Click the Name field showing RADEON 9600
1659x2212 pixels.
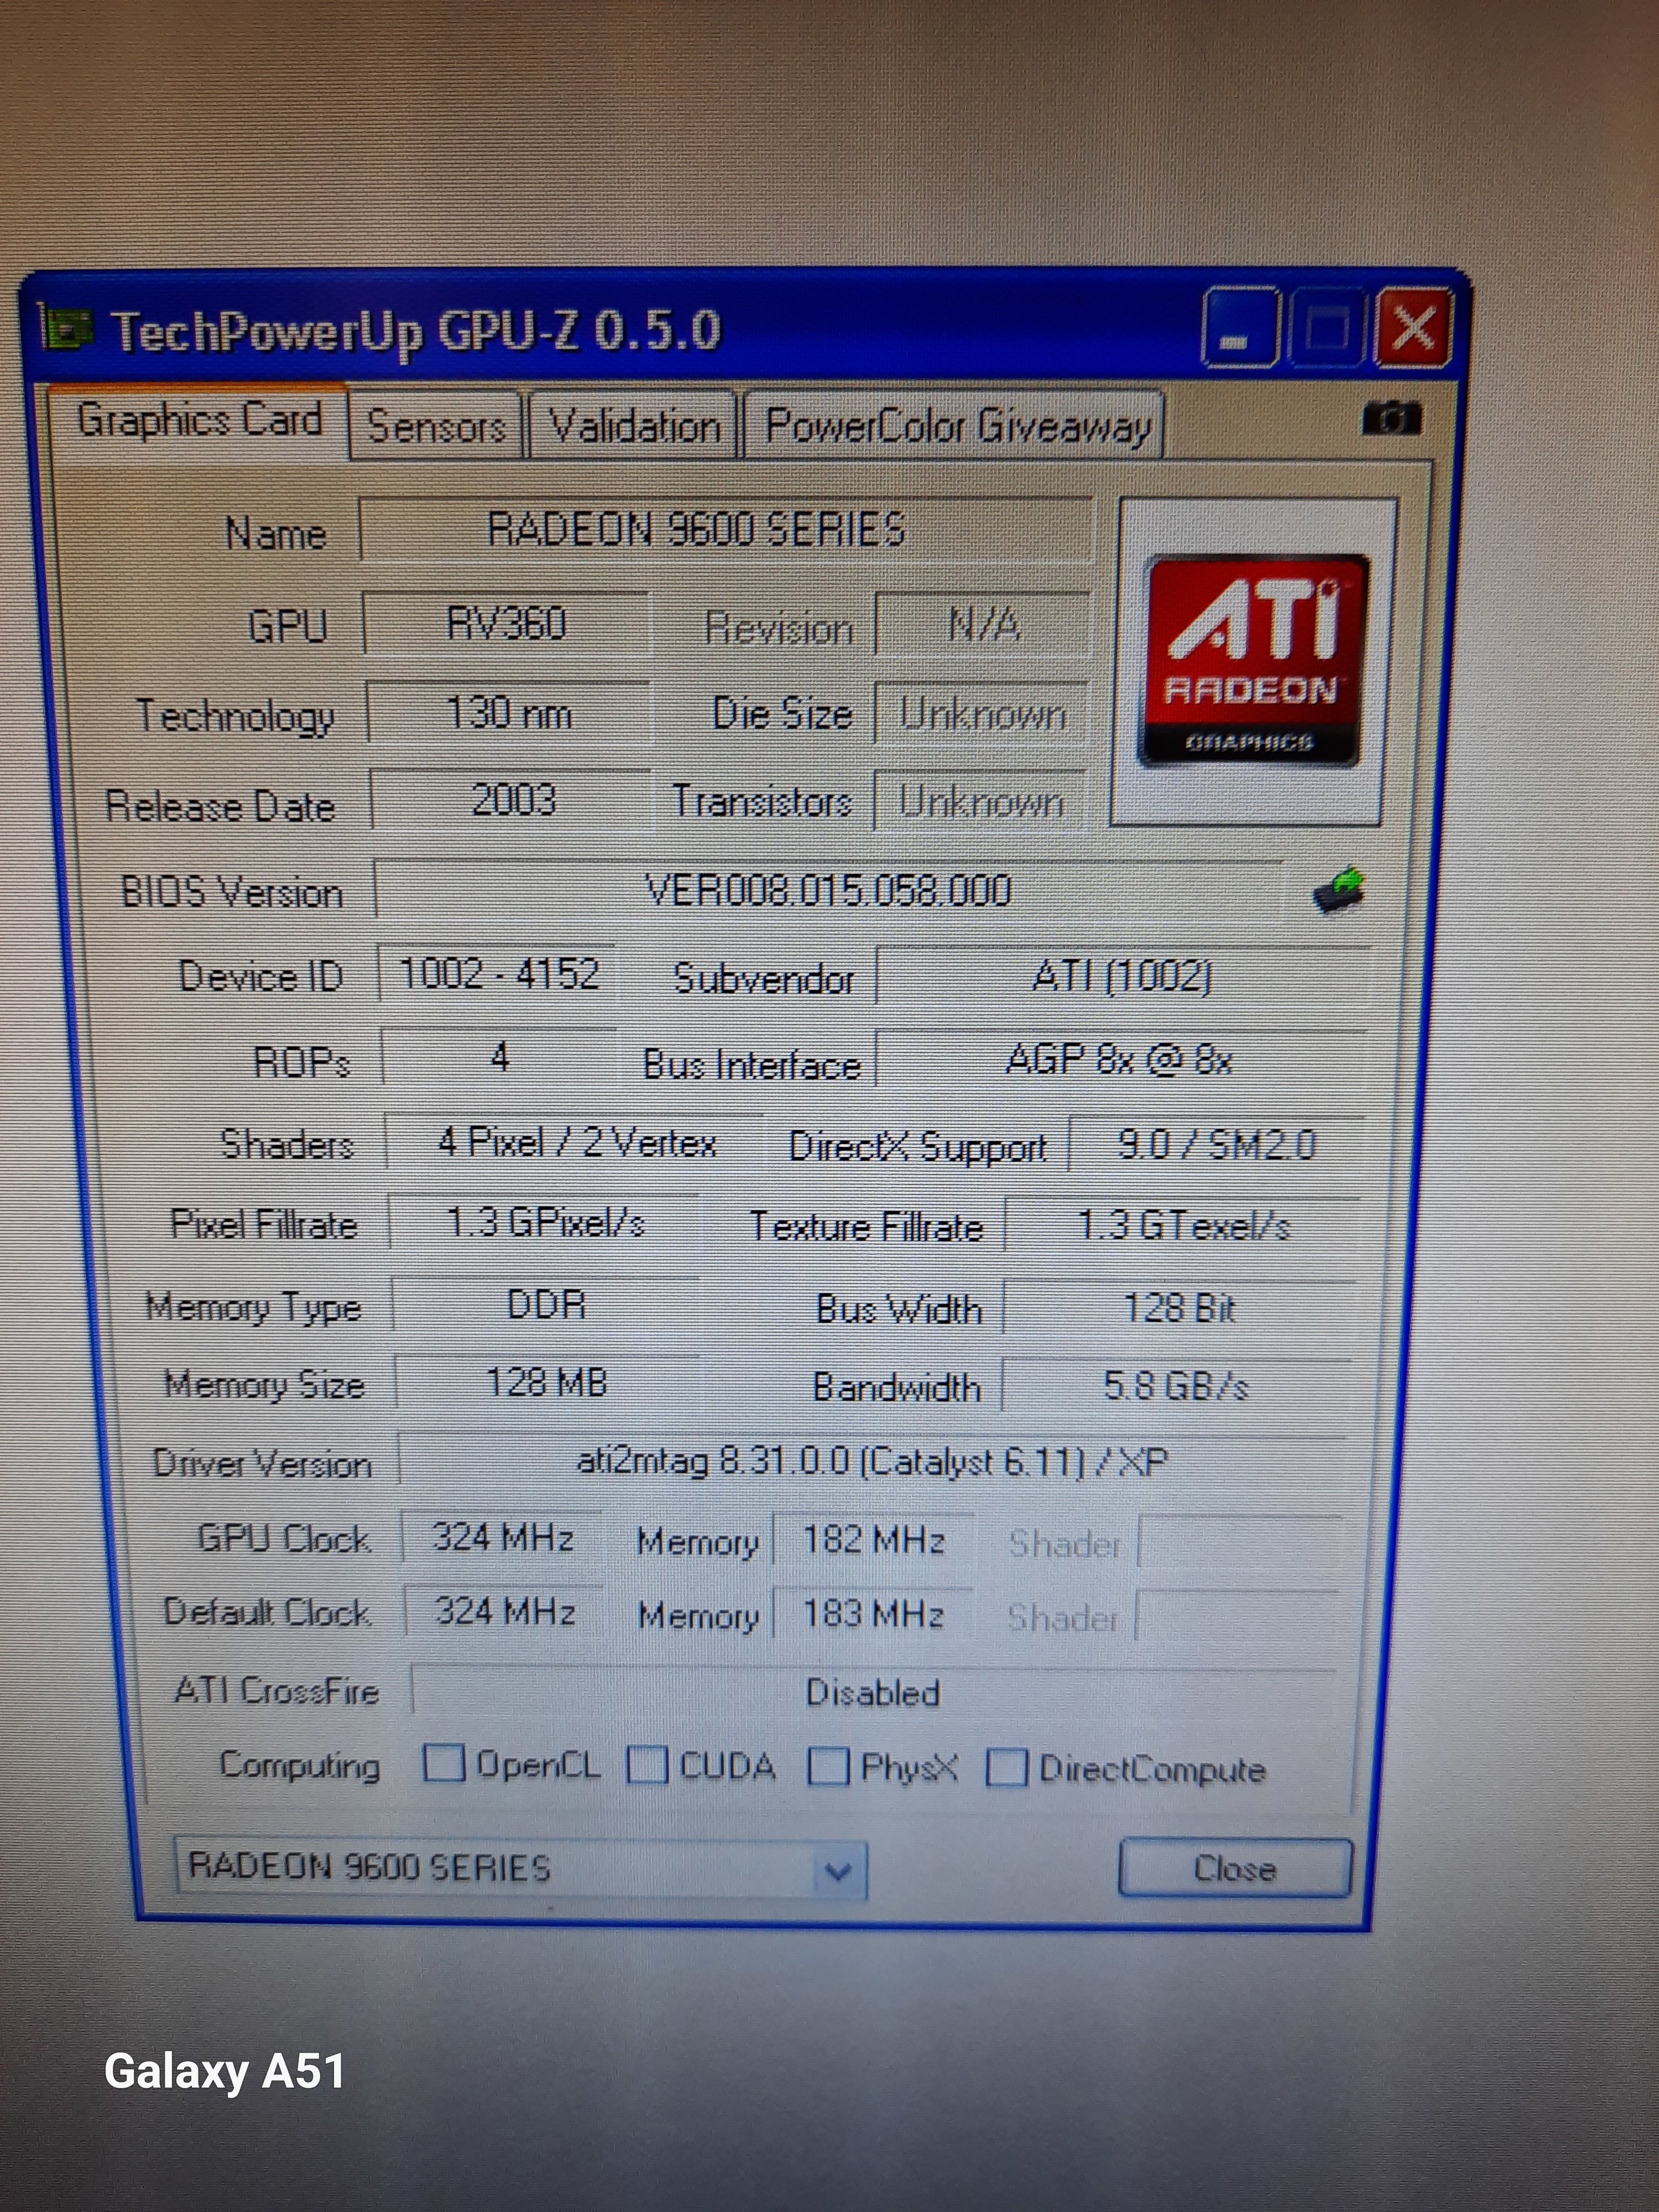(725, 529)
